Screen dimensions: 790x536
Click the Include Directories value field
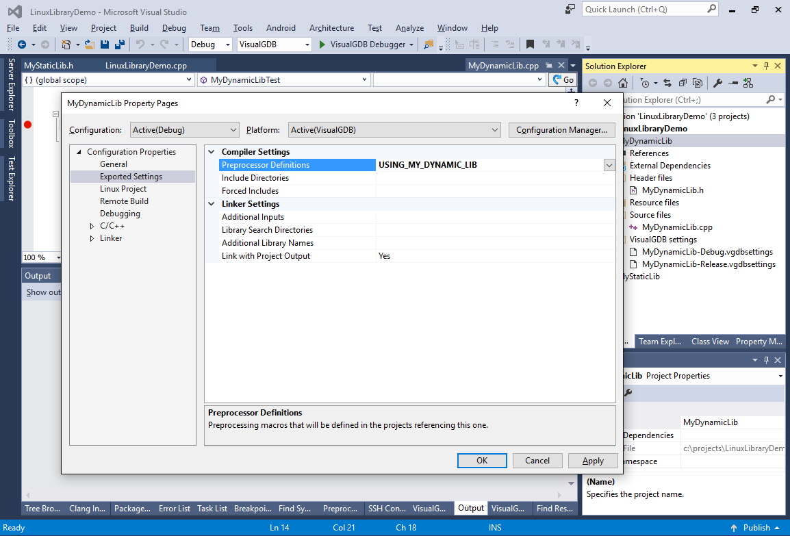[495, 178]
